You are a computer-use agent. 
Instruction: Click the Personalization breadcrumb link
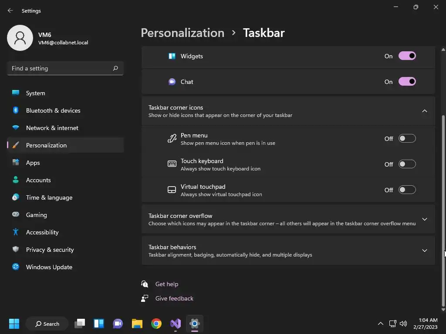[x=182, y=33]
